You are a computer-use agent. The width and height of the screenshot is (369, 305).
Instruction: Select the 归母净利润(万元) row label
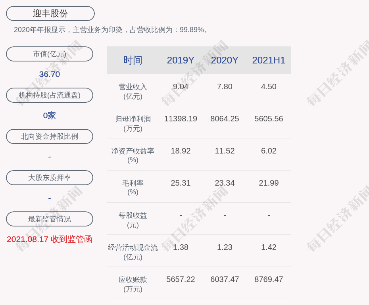133,123
